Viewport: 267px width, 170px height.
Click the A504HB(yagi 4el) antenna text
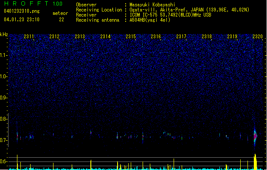150,20
